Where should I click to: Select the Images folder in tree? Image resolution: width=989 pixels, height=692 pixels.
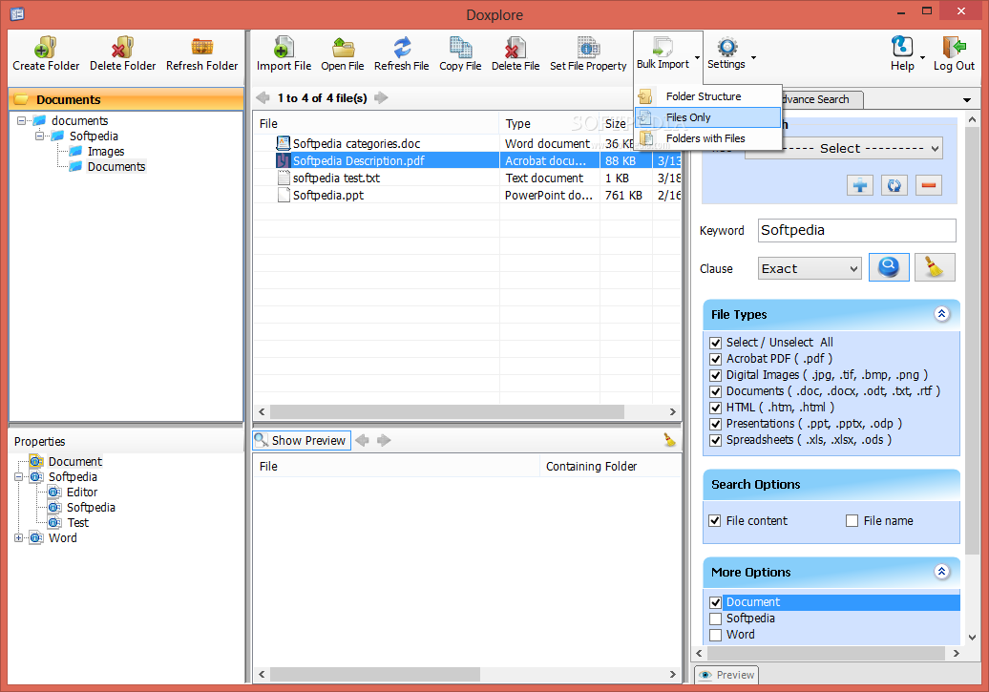[x=106, y=152]
